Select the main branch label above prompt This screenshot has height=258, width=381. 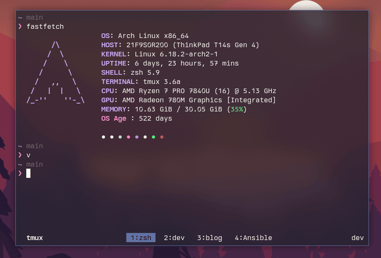34,164
